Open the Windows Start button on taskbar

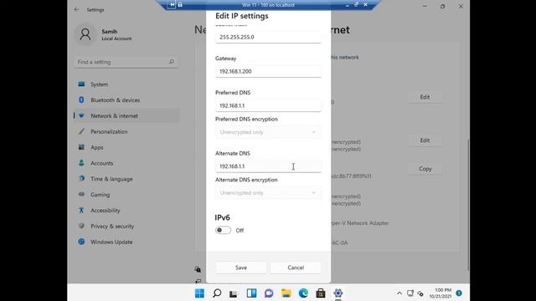199,293
